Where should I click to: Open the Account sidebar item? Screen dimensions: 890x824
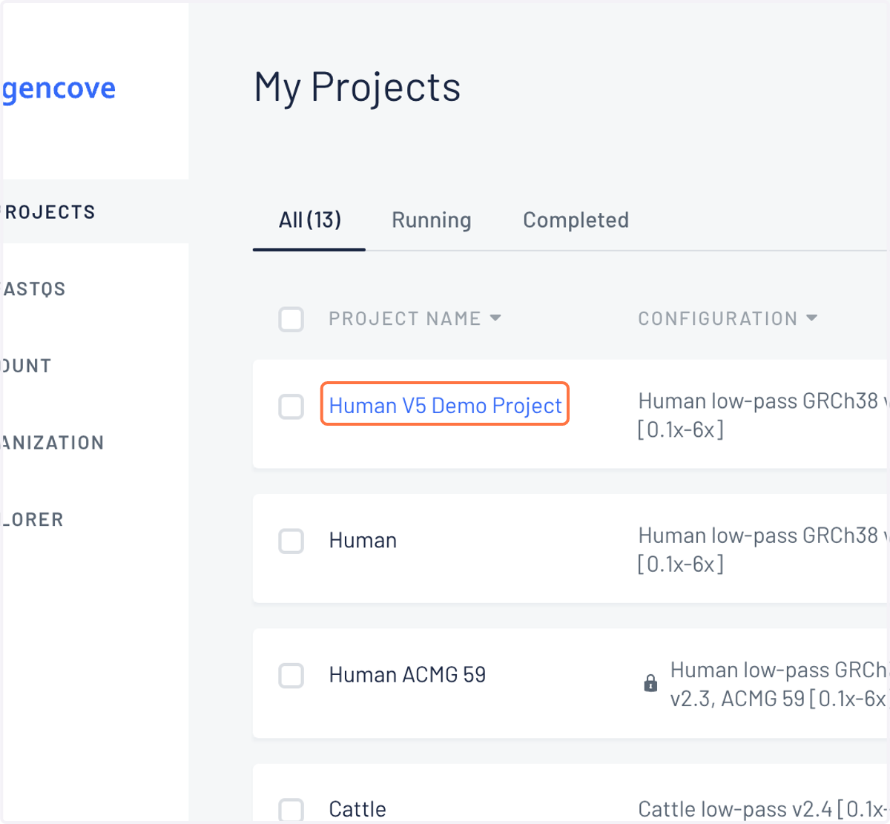tap(27, 366)
